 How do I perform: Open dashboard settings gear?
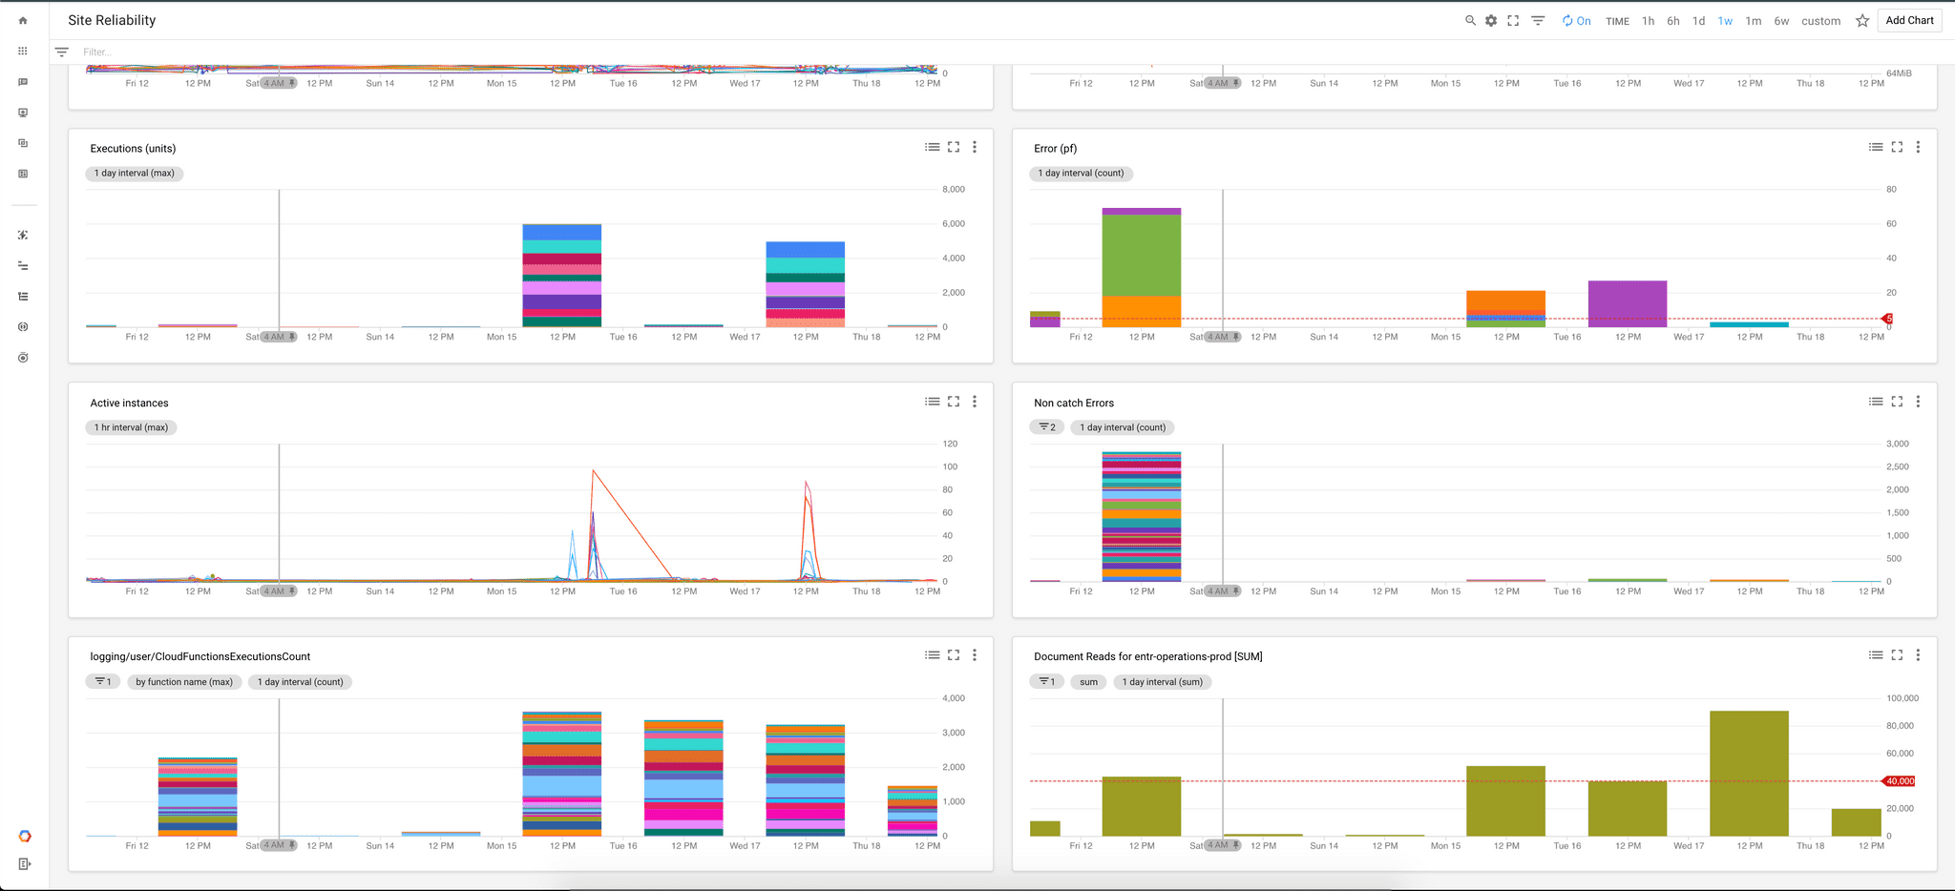1491,20
